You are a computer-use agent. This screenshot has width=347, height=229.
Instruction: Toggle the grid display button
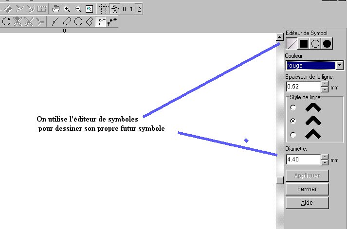point(103,9)
